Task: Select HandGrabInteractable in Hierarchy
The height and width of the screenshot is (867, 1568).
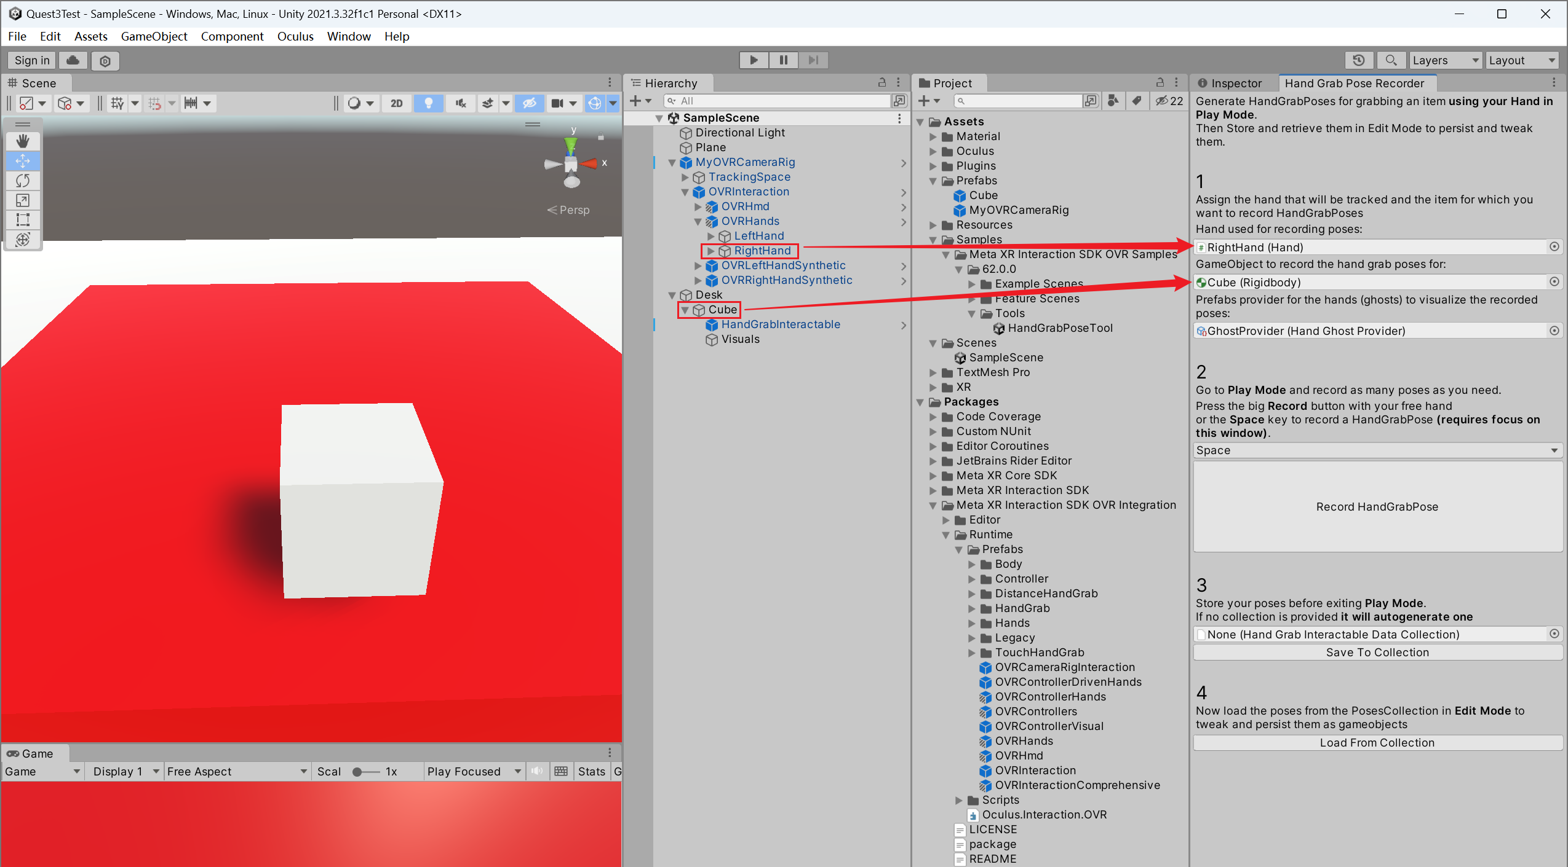Action: (x=780, y=325)
